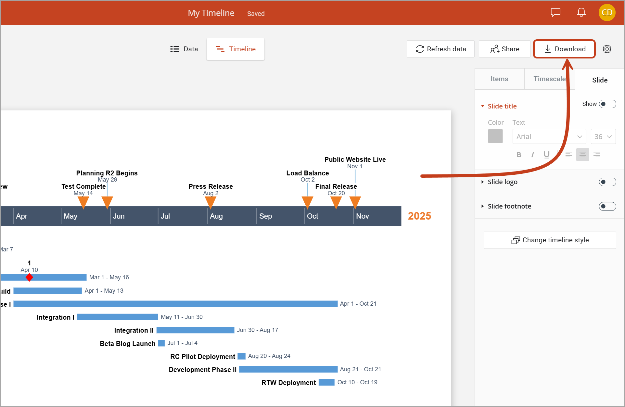
Task: Apply bold formatting to slide title
Action: click(x=519, y=155)
